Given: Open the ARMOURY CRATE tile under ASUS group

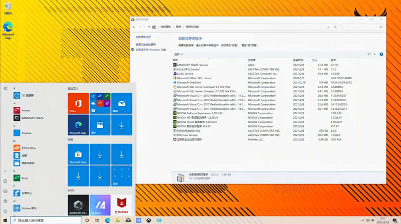Looking at the screenshot, I should (x=78, y=205).
